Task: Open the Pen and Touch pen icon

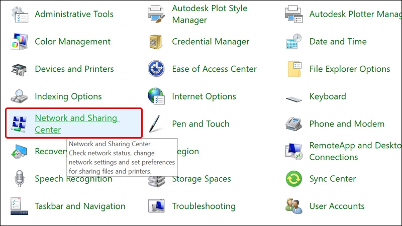Action: [155, 124]
